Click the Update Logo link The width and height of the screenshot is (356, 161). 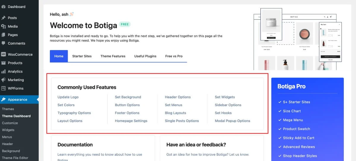[x=68, y=97]
